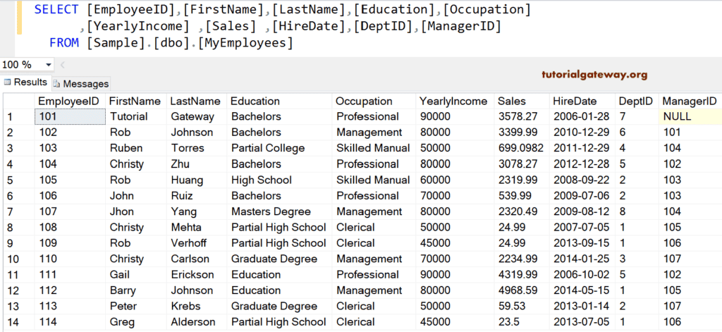Select the HireDate cell 2006-01-28
This screenshot has height=332, width=722.
tap(582, 116)
